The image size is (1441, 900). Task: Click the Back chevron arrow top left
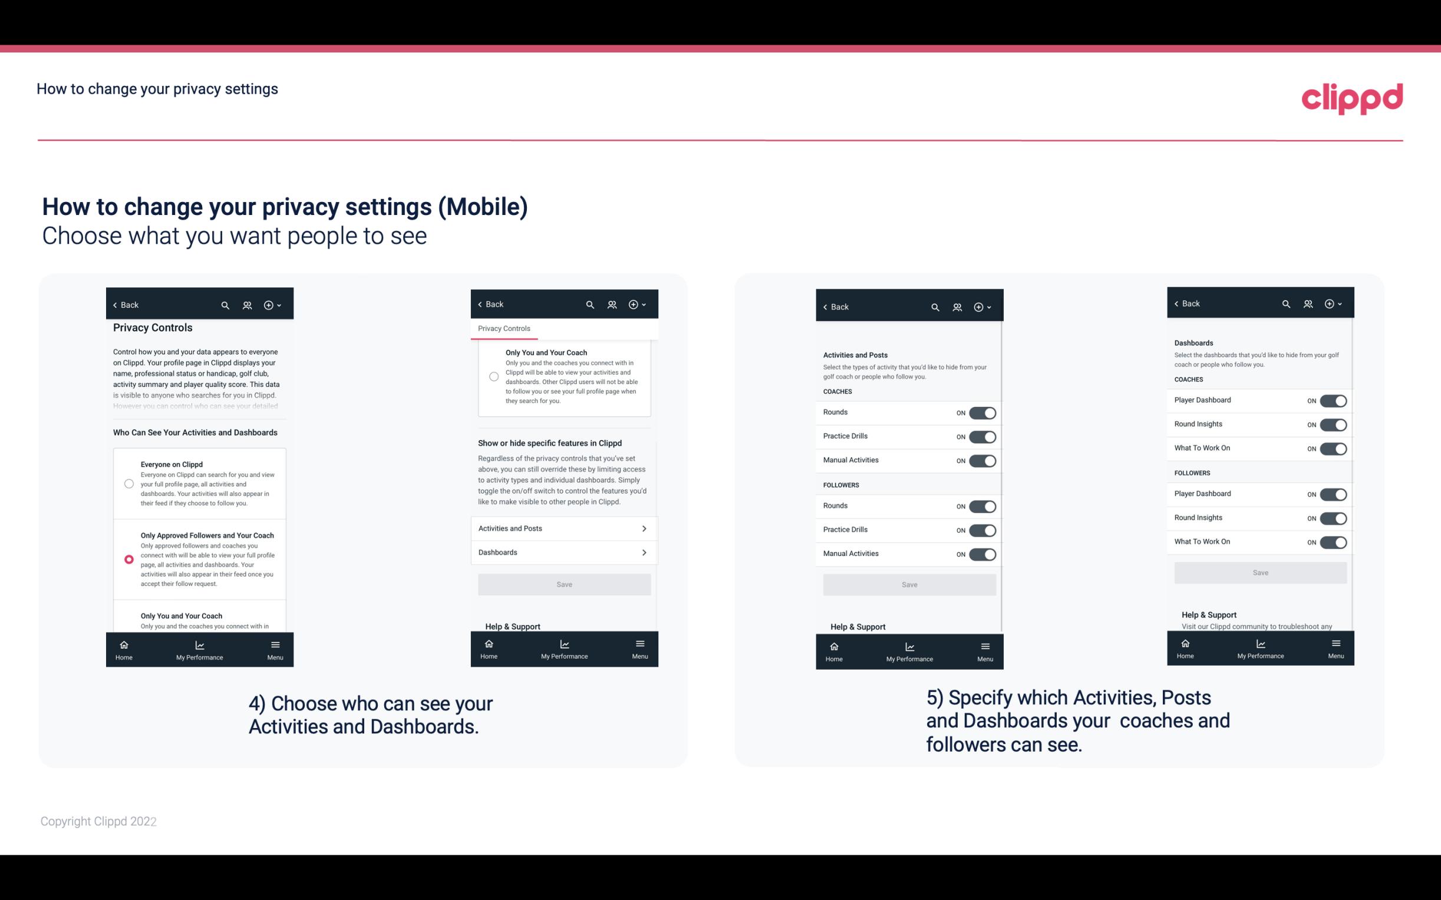click(x=115, y=305)
